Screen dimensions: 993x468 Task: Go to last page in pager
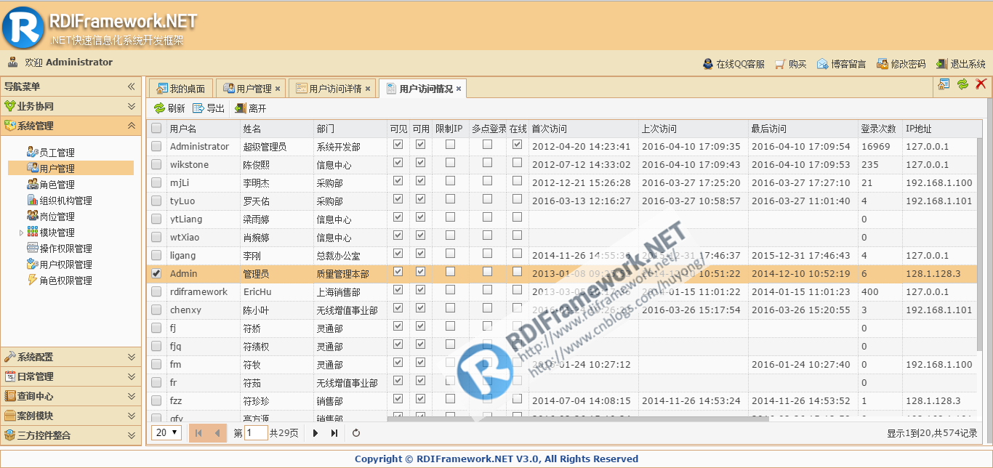[334, 433]
